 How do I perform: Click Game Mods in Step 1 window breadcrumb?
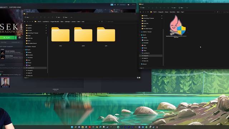pyautogui.click(x=172, y=12)
